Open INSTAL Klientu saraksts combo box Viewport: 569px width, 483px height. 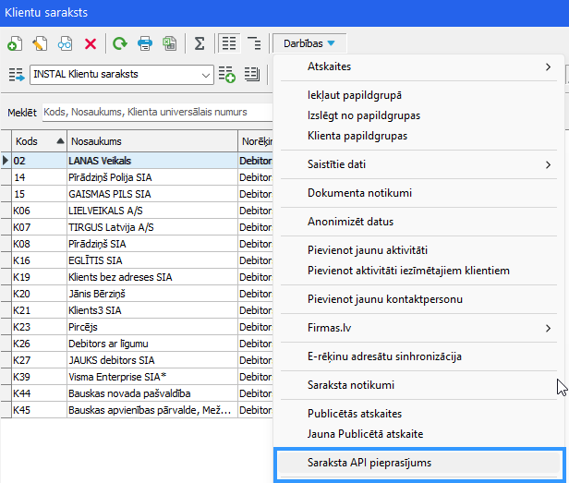(x=122, y=75)
